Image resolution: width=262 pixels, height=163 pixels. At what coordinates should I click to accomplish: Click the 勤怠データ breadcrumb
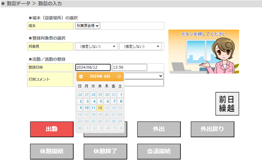click(19, 3)
